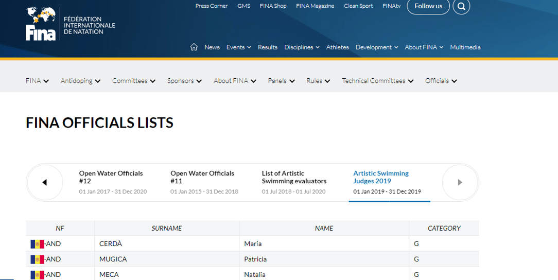This screenshot has width=558, height=280.
Task: Open Multimedia in main navigation
Action: (465, 47)
